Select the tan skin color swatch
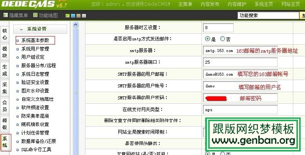 coord(78,16)
